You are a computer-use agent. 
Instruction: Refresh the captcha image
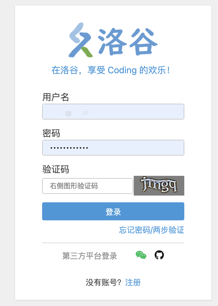point(159,186)
